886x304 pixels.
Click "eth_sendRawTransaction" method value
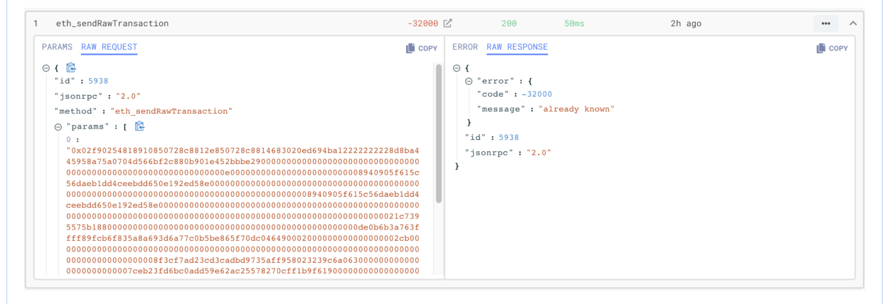click(171, 111)
